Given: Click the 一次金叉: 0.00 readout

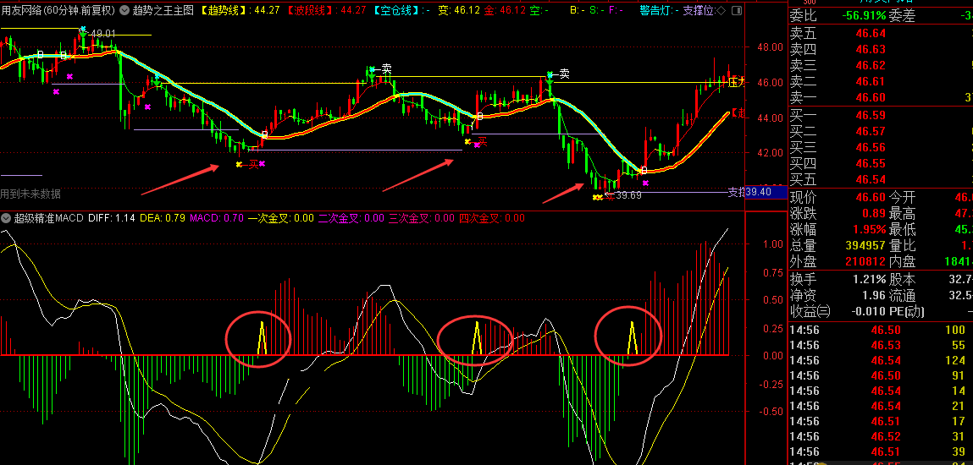Looking at the screenshot, I should (x=280, y=218).
